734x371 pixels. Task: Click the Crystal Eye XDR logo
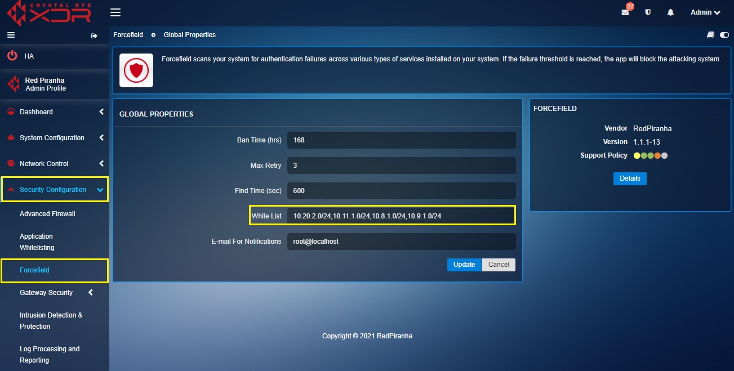point(50,12)
